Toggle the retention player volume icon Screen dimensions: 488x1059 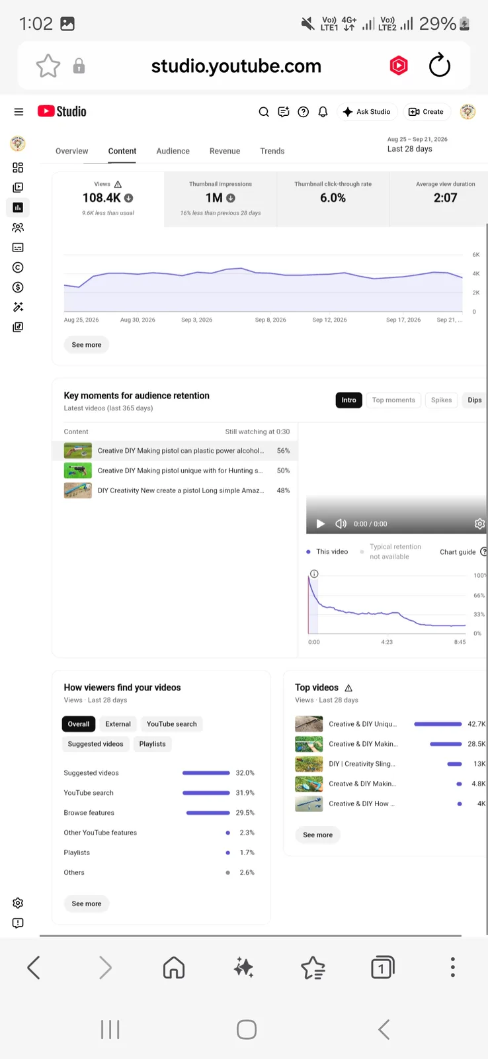click(x=341, y=524)
